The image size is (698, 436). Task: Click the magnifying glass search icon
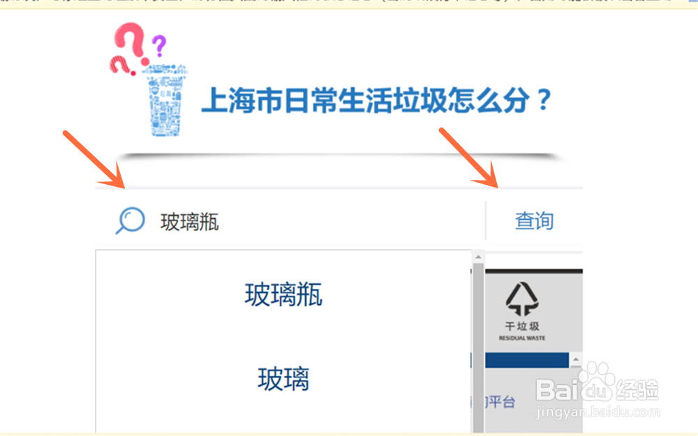130,220
